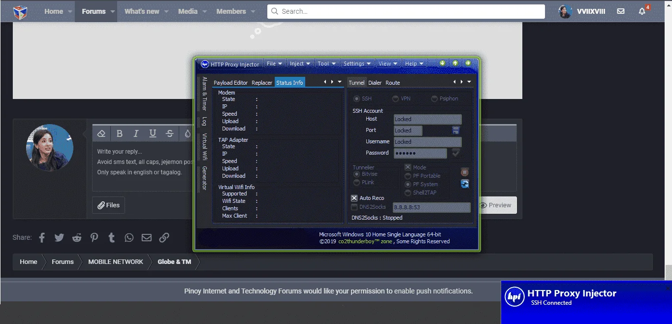The width and height of the screenshot is (672, 324).
Task: Open the Settings menu dropdown in Injector
Action: click(x=357, y=64)
